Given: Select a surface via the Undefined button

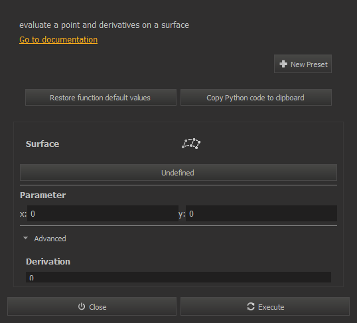Looking at the screenshot, I should (x=178, y=172).
